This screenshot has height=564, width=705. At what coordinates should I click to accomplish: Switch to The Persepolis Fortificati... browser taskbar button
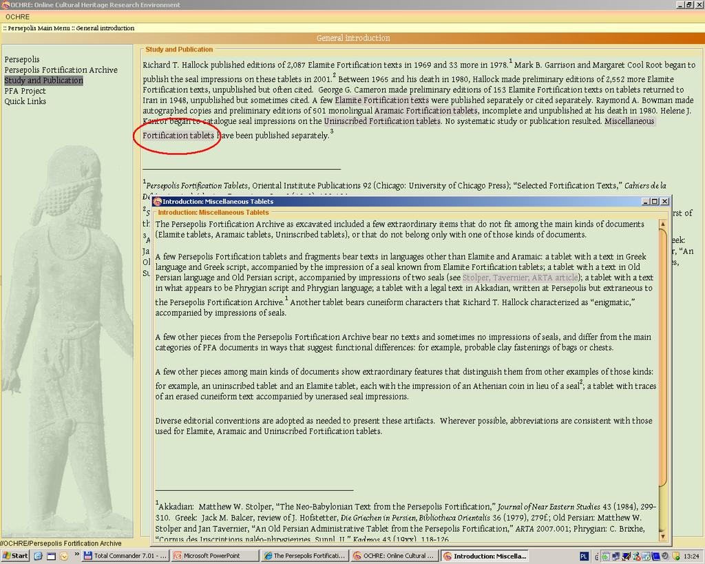(x=305, y=556)
